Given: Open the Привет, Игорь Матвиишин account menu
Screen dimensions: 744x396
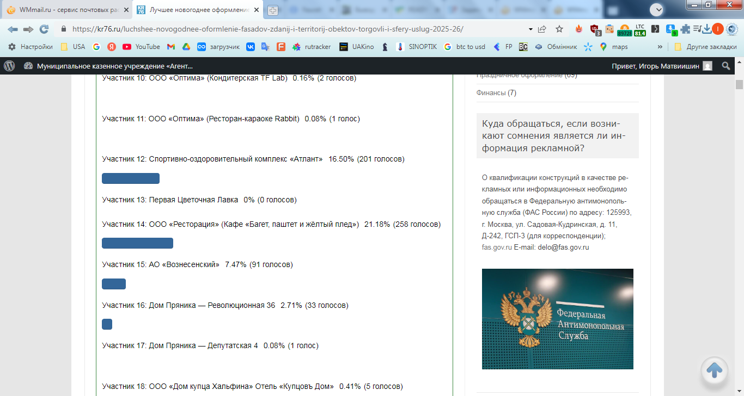Looking at the screenshot, I should coord(662,66).
